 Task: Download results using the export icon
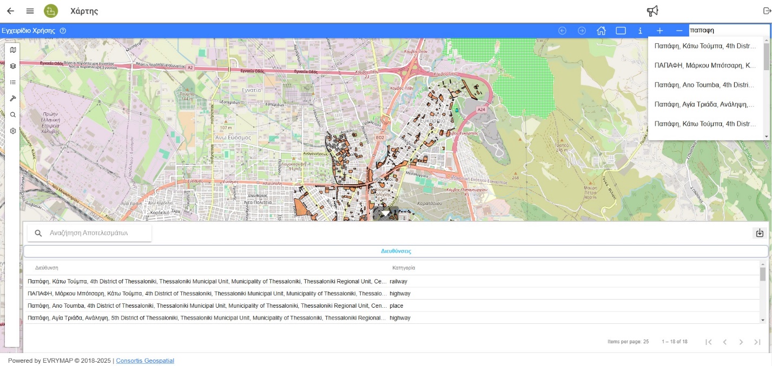coord(760,233)
